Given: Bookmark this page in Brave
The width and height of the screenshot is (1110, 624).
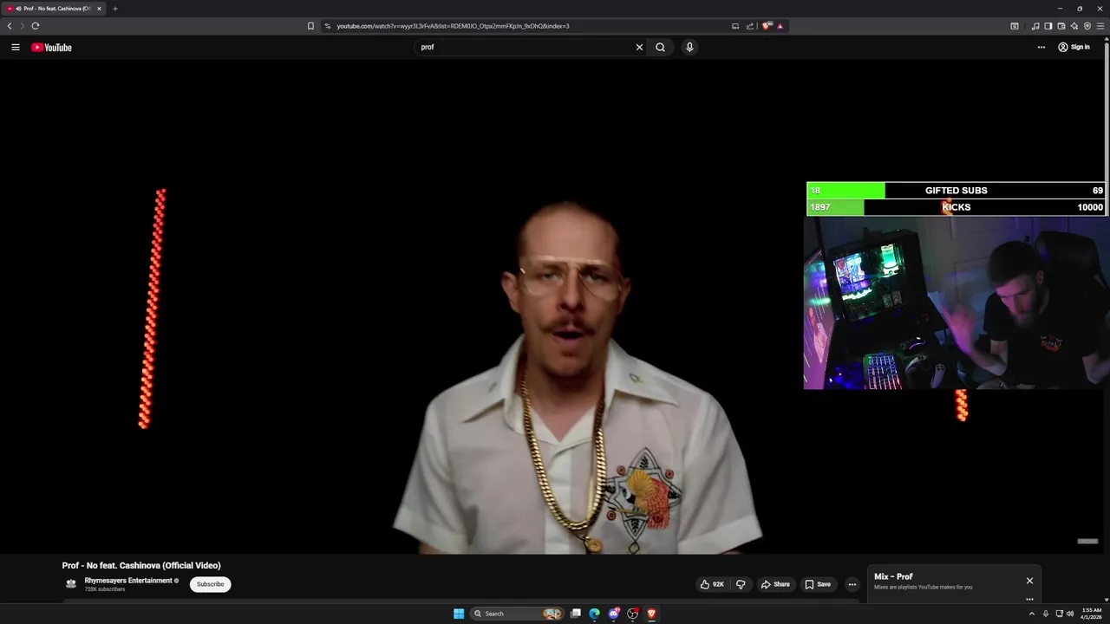Looking at the screenshot, I should [x=310, y=26].
